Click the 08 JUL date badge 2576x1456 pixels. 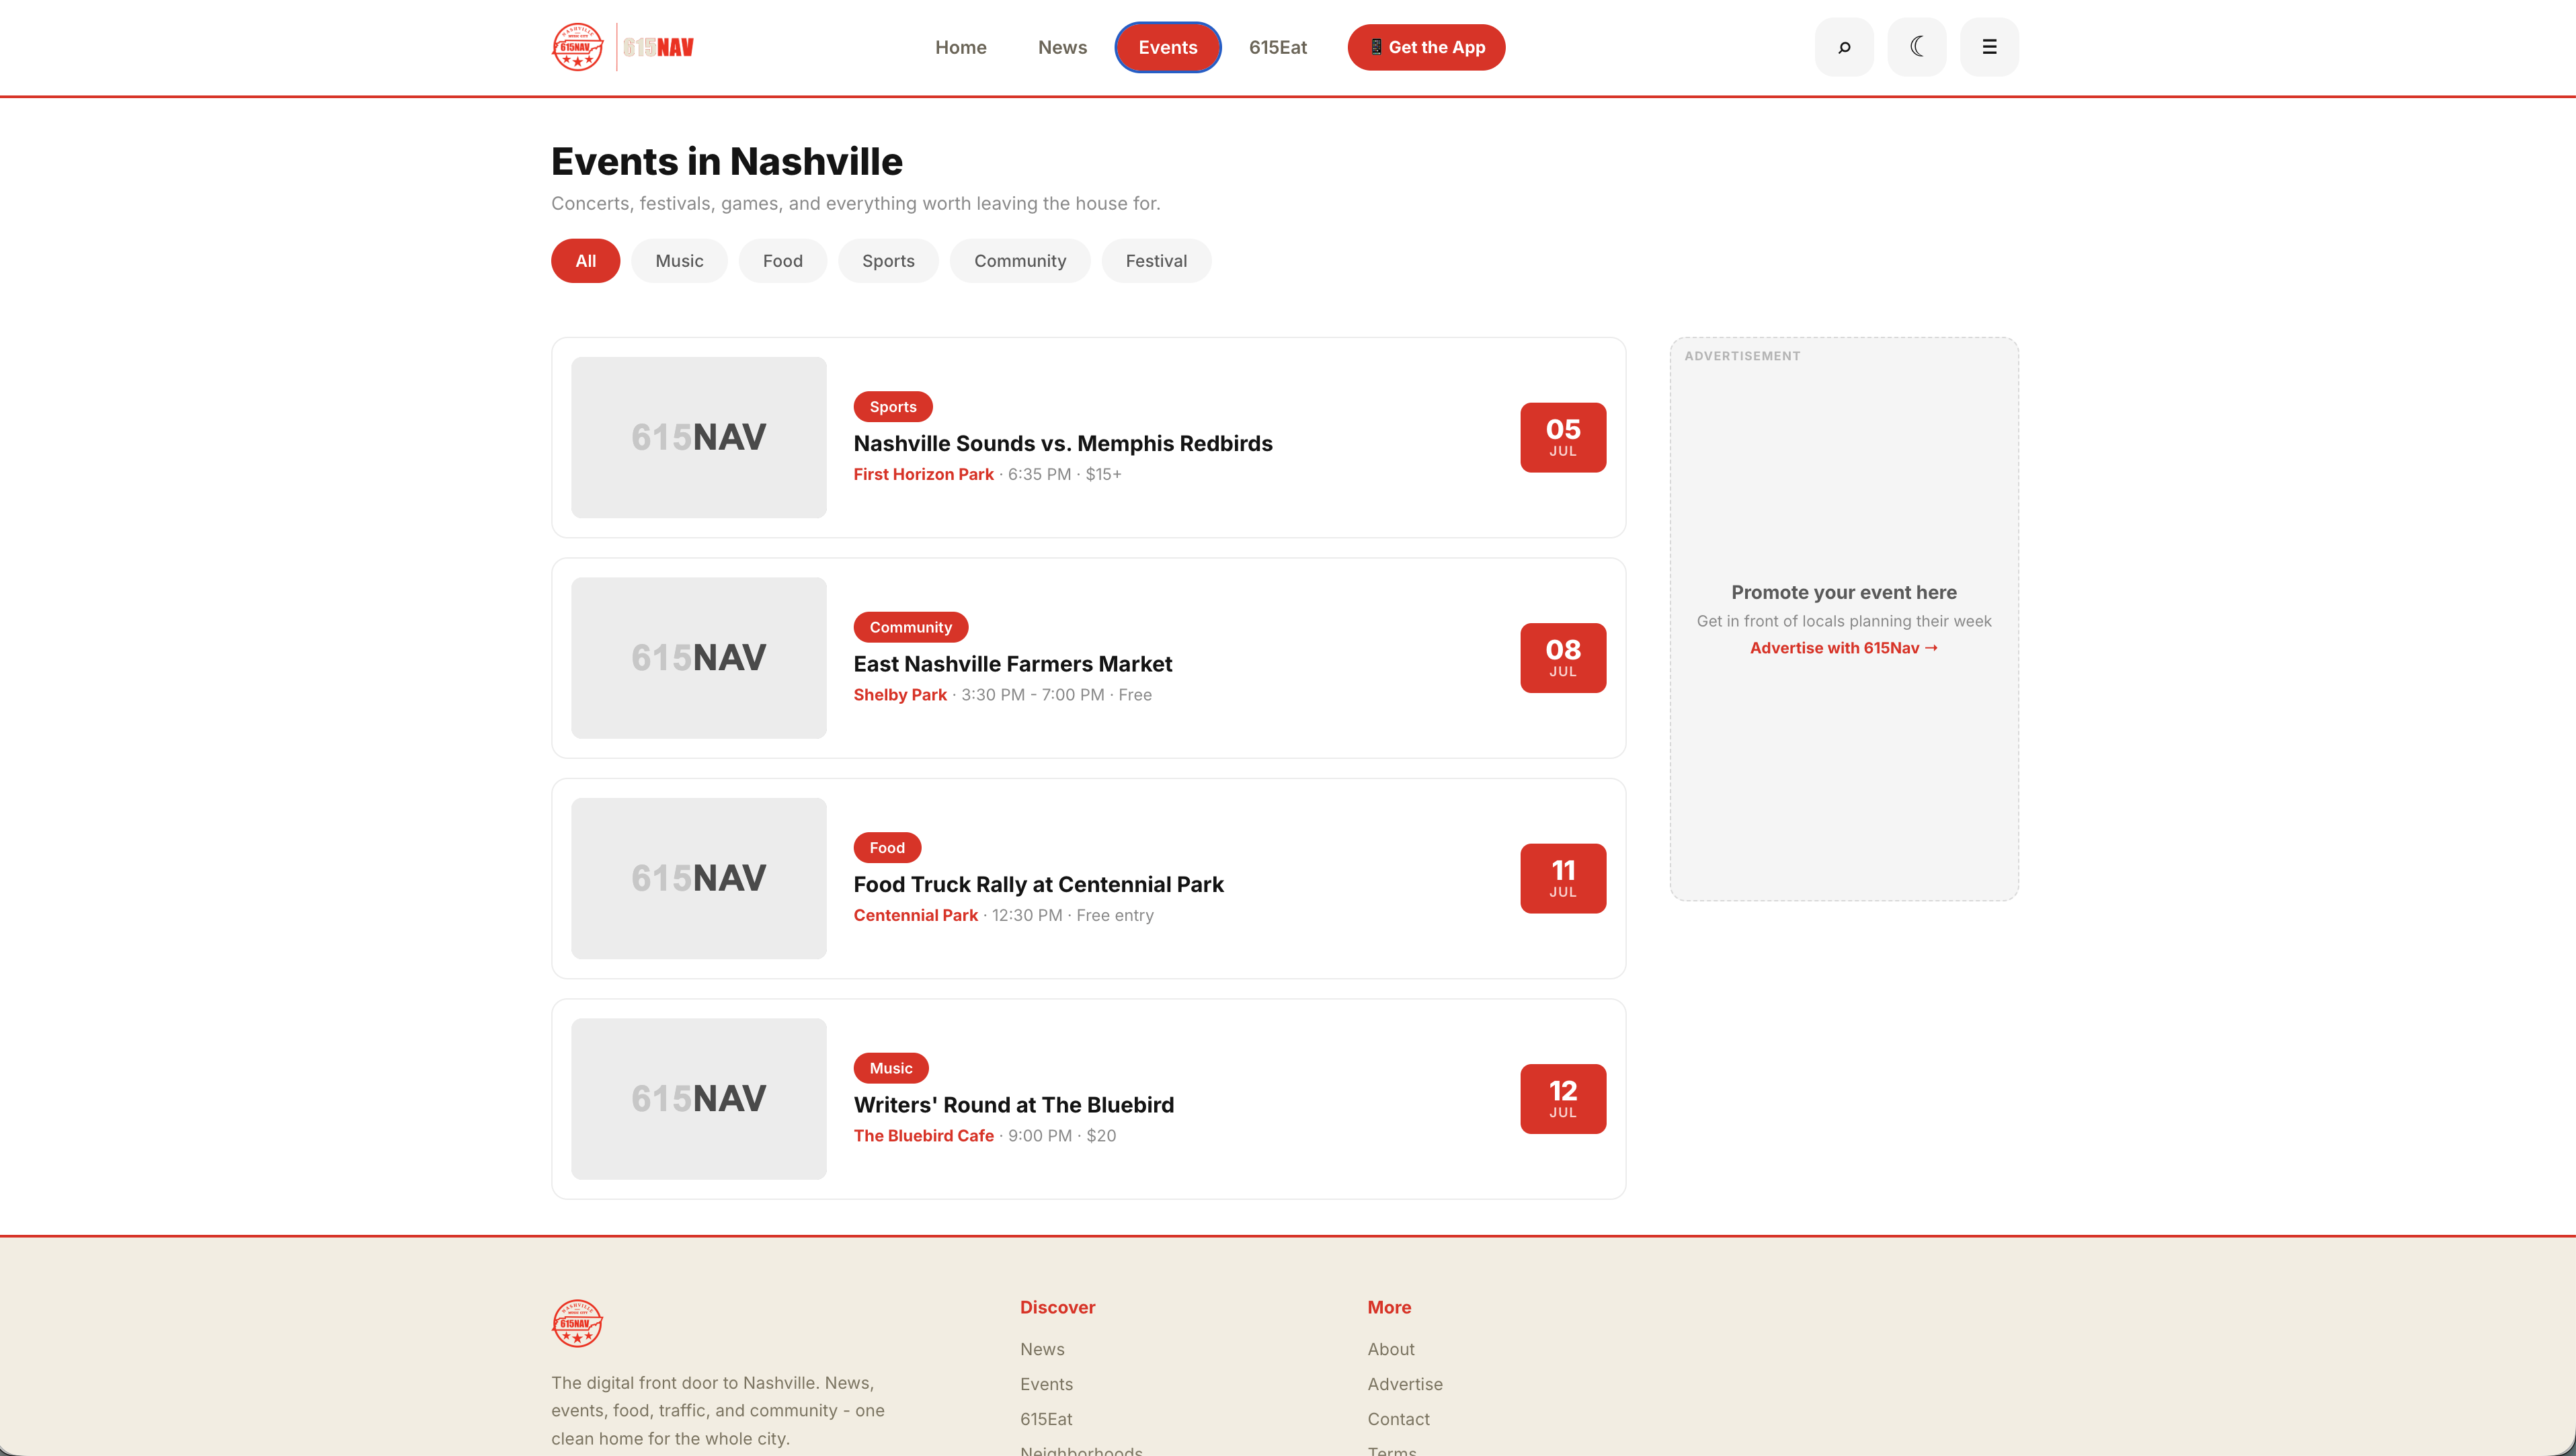click(1563, 658)
